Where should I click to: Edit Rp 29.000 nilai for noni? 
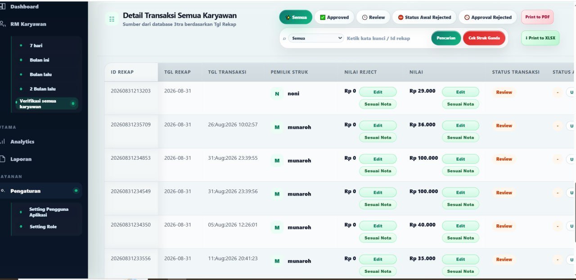pos(460,92)
